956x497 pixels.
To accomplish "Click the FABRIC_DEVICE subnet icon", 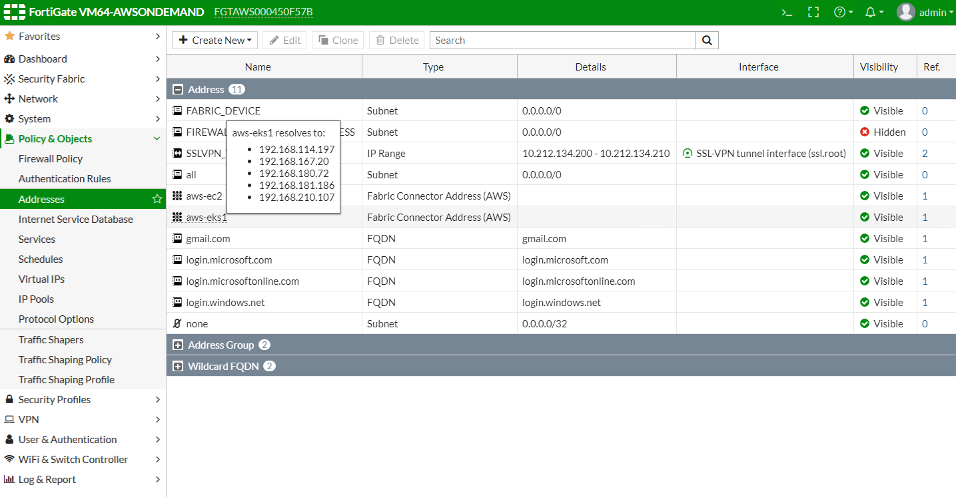I will pyautogui.click(x=177, y=111).
